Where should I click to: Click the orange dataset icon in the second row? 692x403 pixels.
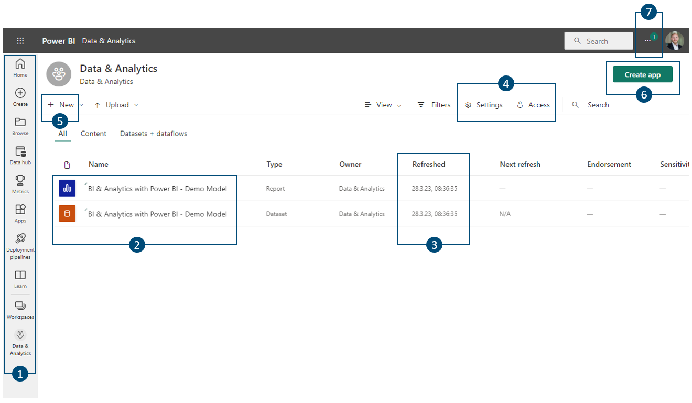(67, 214)
